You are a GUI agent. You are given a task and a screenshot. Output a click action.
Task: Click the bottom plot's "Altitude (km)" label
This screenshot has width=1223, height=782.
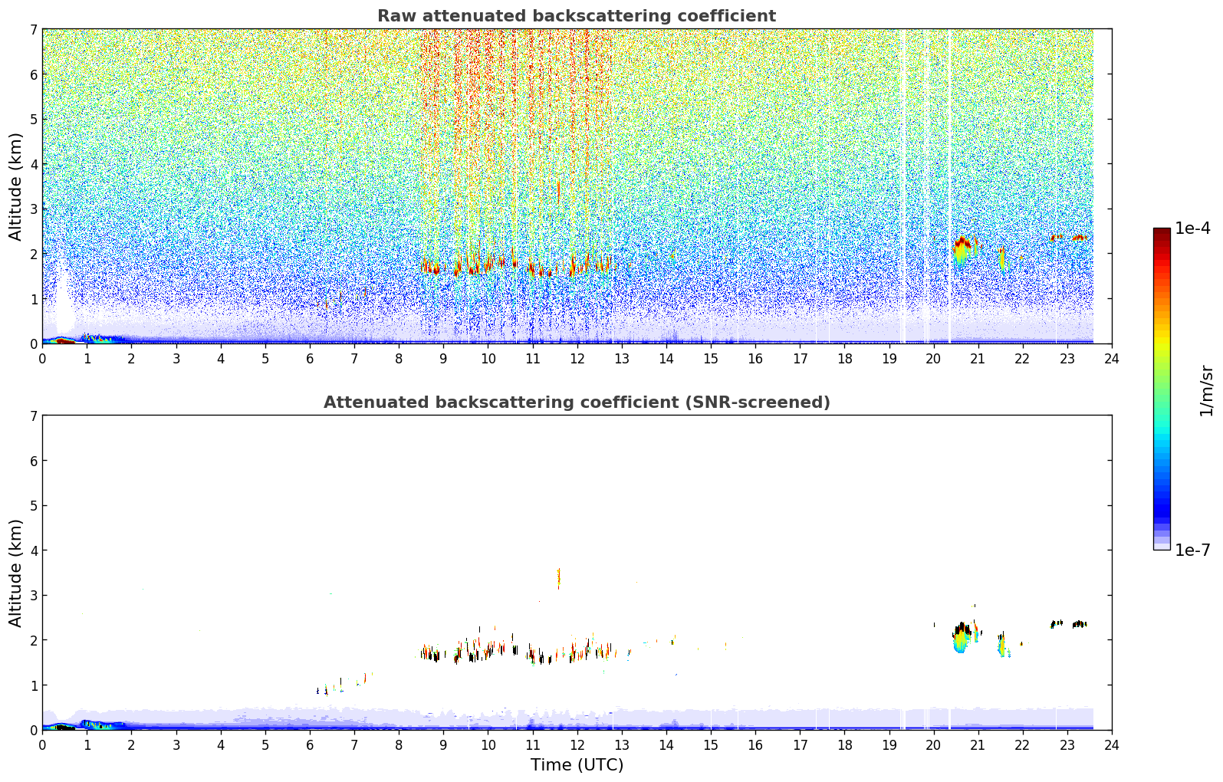tap(15, 573)
